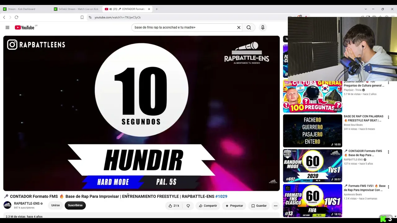Viewport: 397px width, 223px height.
Task: Go forward with the browser forward arrow
Action: (x=10, y=17)
